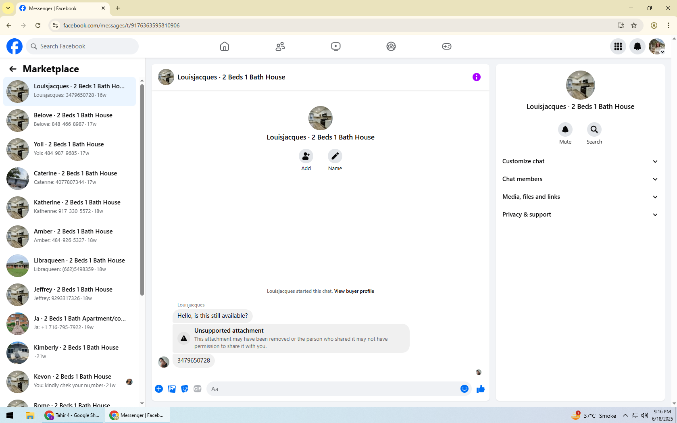Expand Customize chat section
This screenshot has width=677, height=423.
[580, 161]
